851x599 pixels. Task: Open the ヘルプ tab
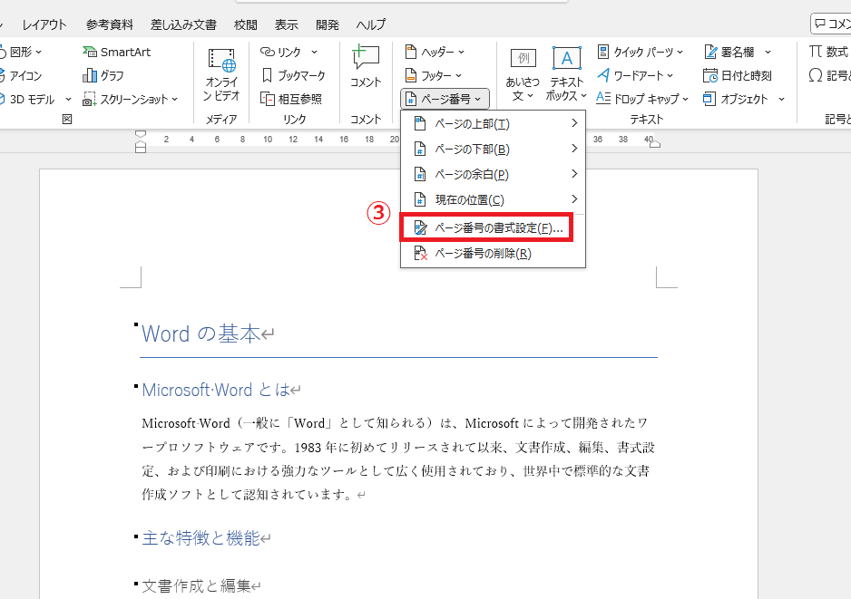pos(371,25)
